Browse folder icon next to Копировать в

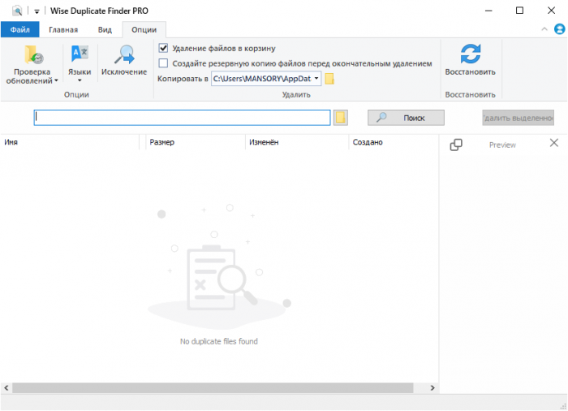pyautogui.click(x=329, y=79)
